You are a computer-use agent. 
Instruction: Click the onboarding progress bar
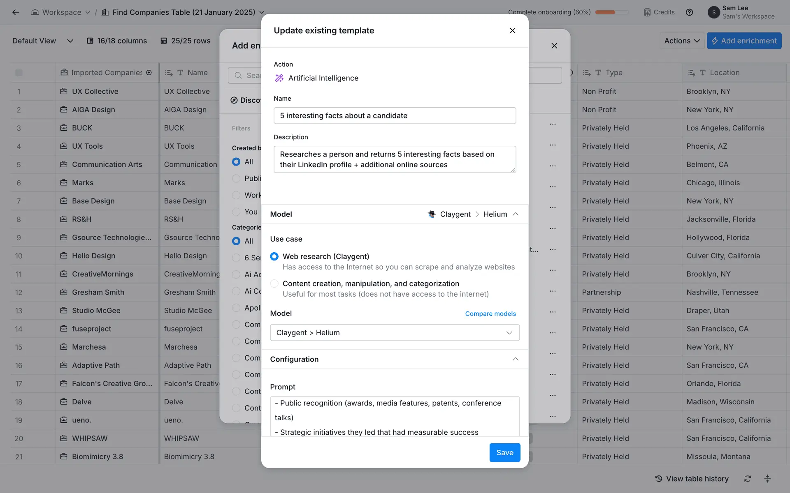[611, 12]
